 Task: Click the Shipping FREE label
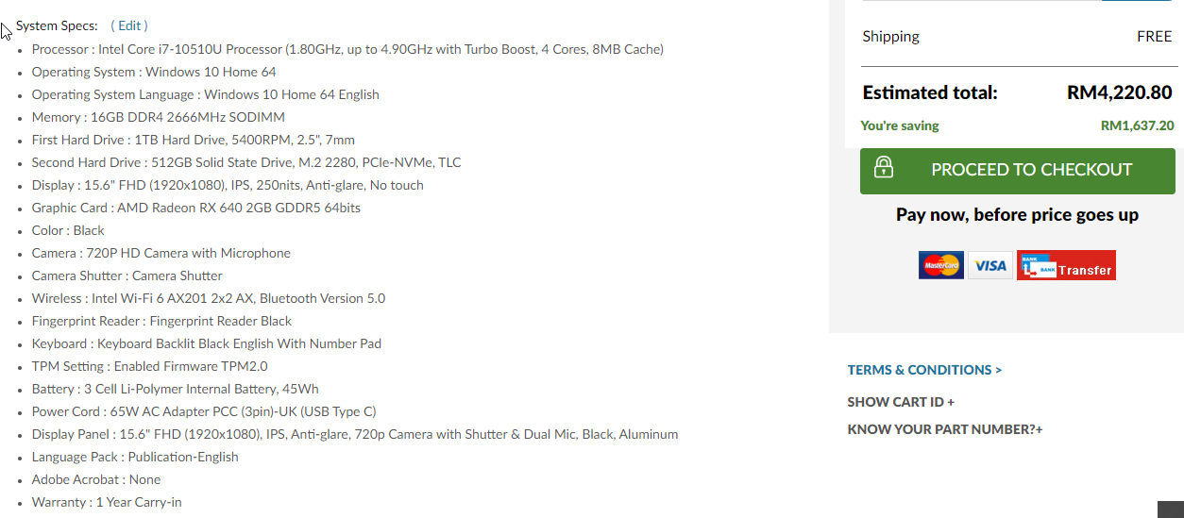[x=1154, y=37]
